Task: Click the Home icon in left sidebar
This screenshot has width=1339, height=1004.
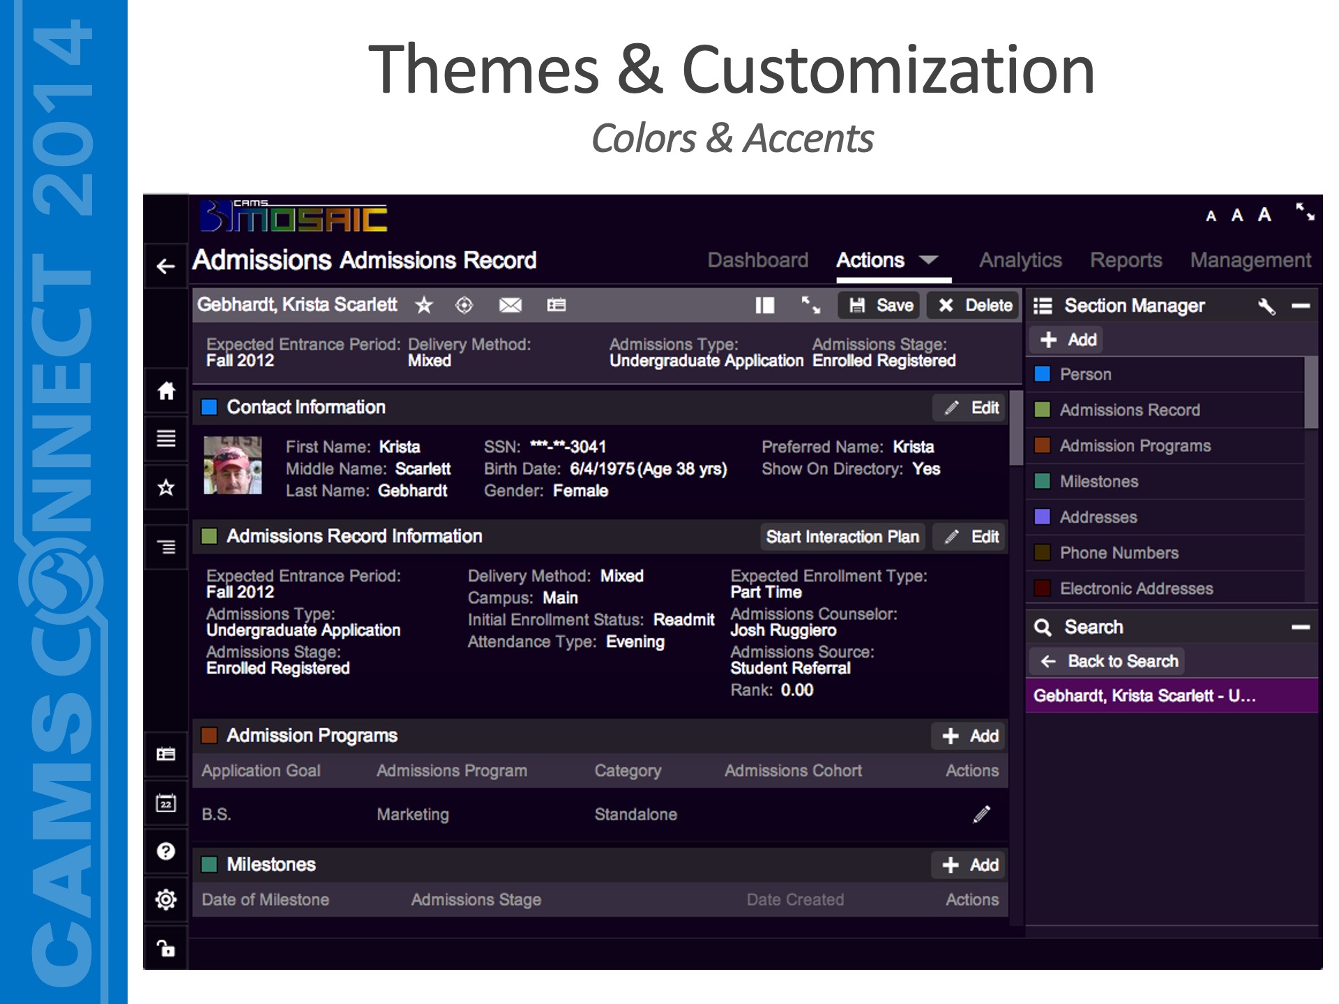Action: click(x=166, y=390)
